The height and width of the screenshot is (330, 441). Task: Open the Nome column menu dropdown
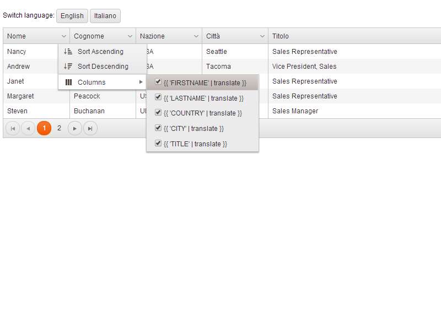64,36
